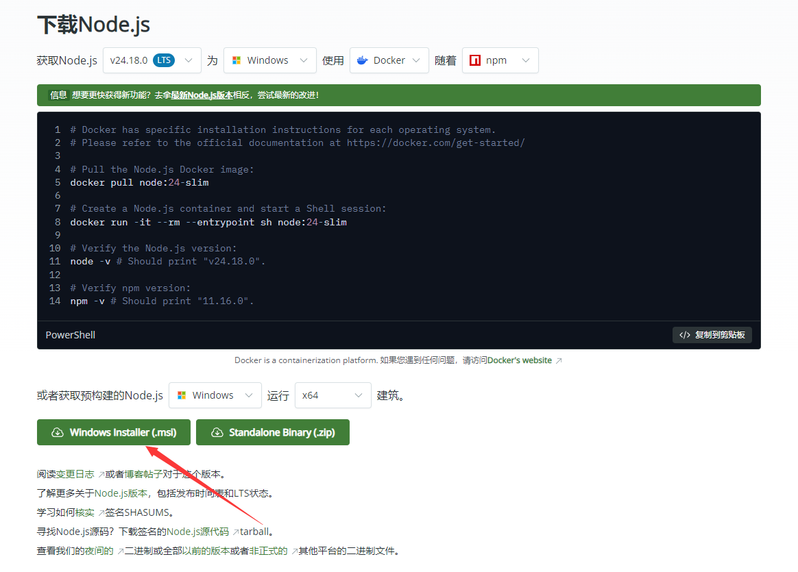Click the comment '# Verify npm version:'
Viewport: 798px width, 572px height.
click(x=130, y=288)
